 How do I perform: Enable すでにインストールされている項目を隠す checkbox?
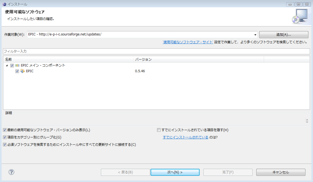(x=159, y=130)
